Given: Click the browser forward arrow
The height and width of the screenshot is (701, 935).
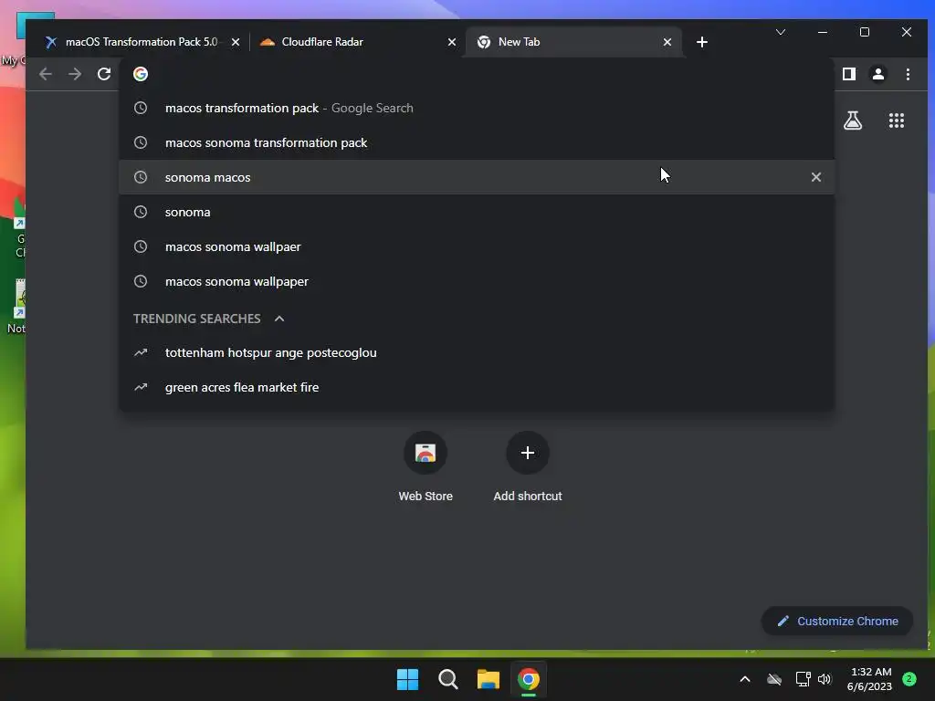Looking at the screenshot, I should tap(75, 74).
